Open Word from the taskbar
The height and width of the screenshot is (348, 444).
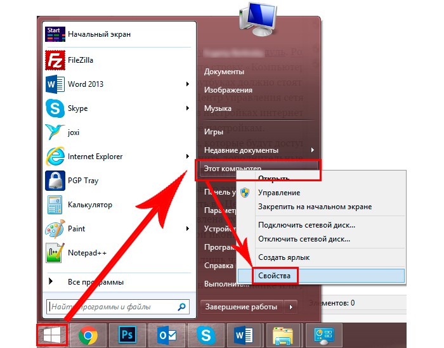245,335
